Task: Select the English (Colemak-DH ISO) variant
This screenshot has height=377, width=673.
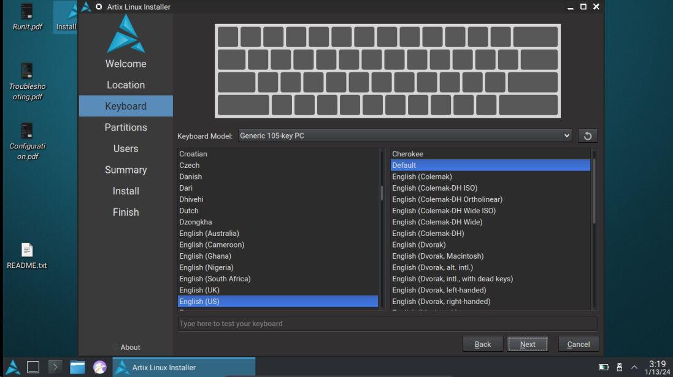Action: [x=490, y=188]
